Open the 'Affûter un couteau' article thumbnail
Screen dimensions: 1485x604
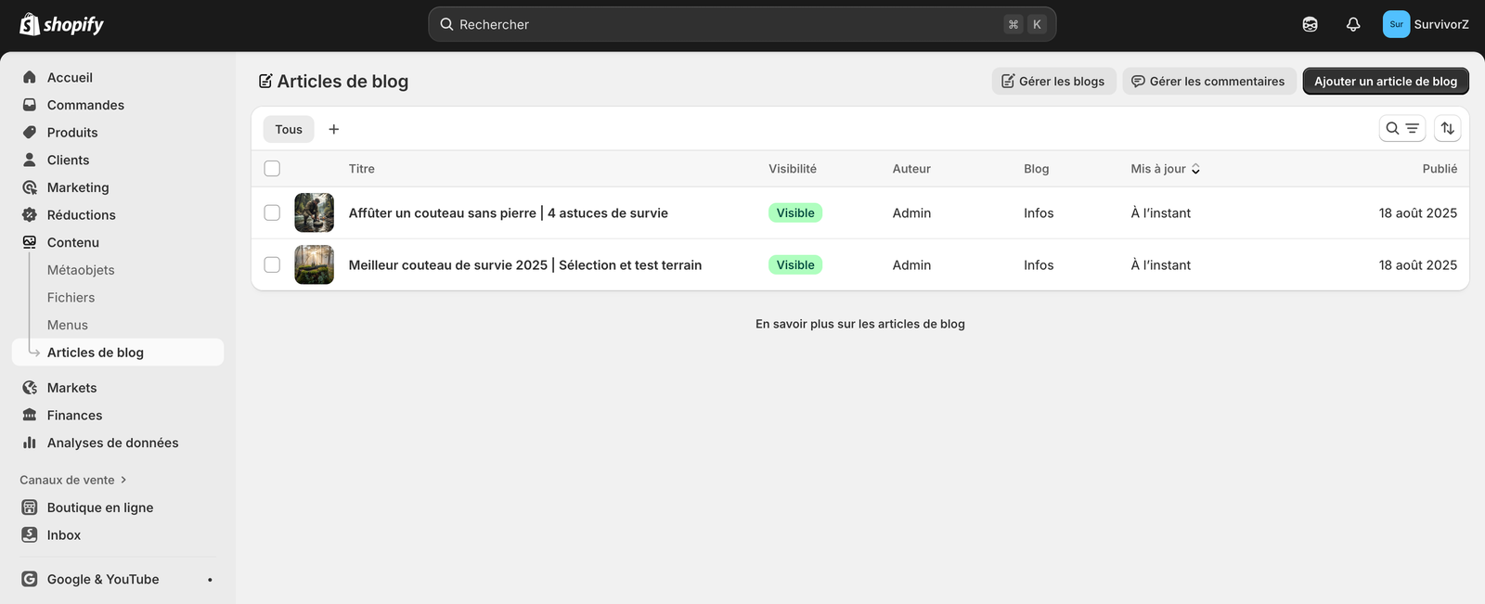[x=314, y=213]
